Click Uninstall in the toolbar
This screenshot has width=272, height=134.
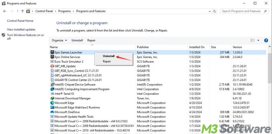click(77, 40)
